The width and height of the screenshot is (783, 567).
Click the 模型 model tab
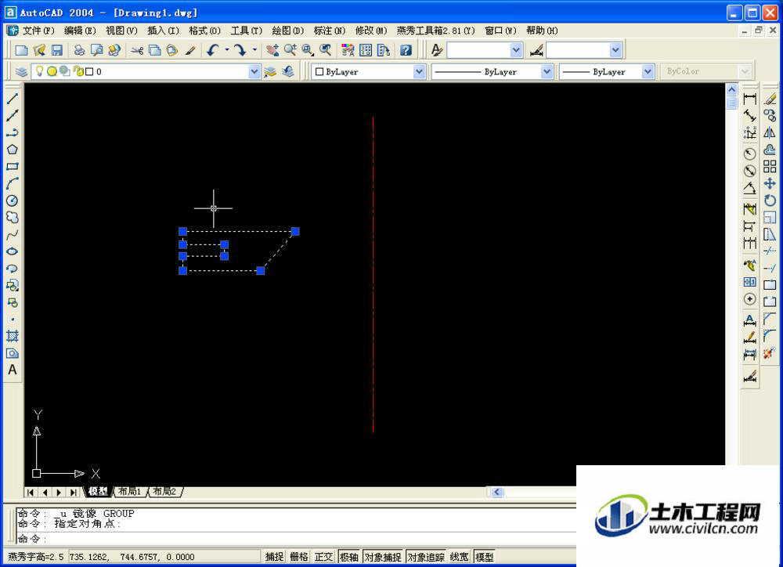click(98, 492)
